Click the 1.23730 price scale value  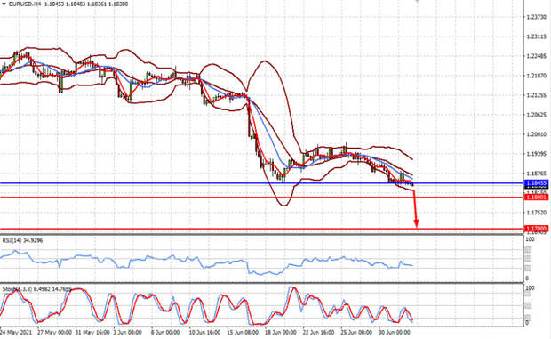pyautogui.click(x=537, y=17)
